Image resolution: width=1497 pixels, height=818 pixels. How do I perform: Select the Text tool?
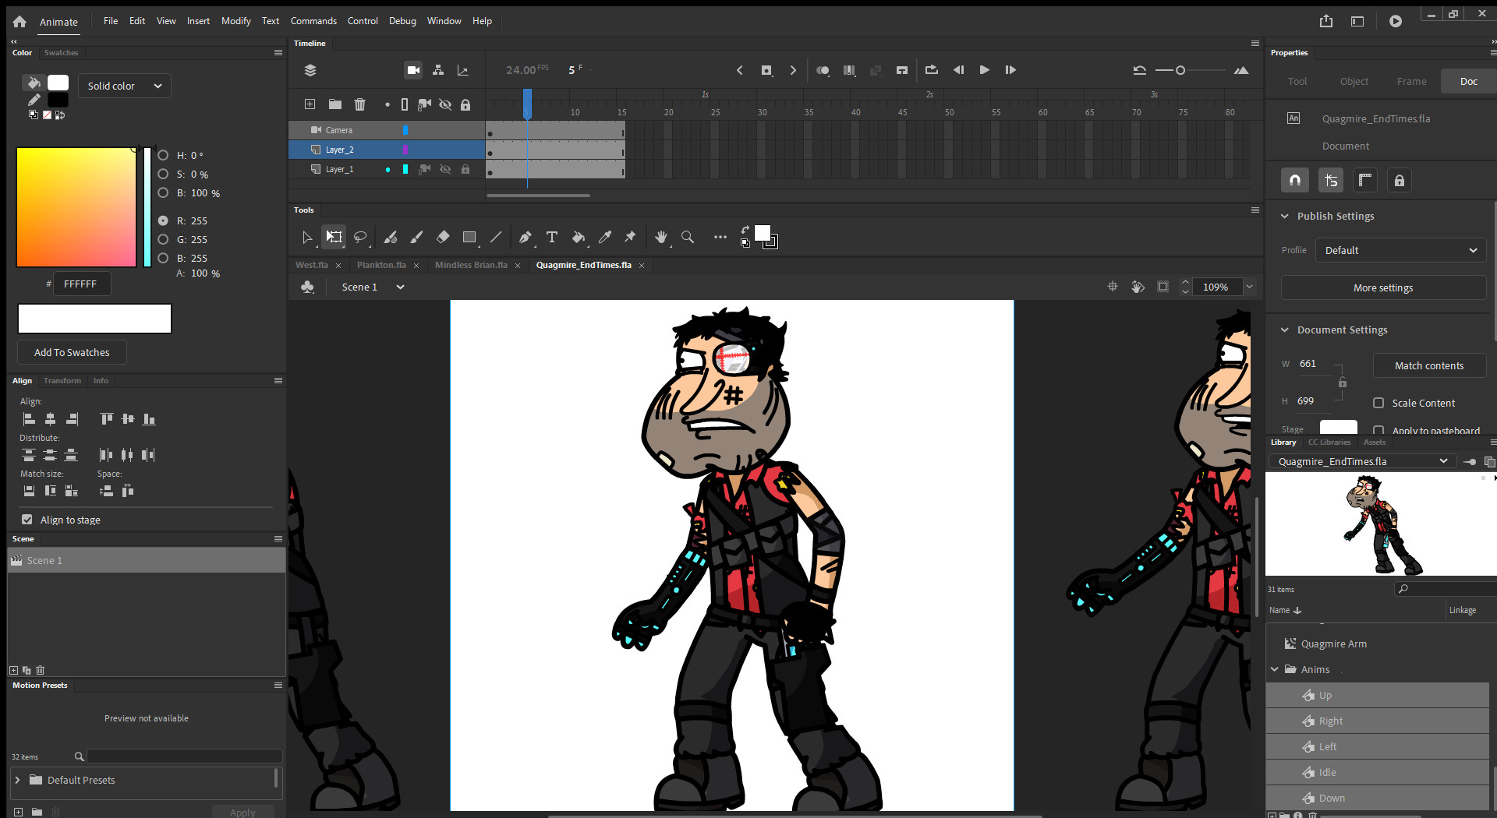pos(552,237)
